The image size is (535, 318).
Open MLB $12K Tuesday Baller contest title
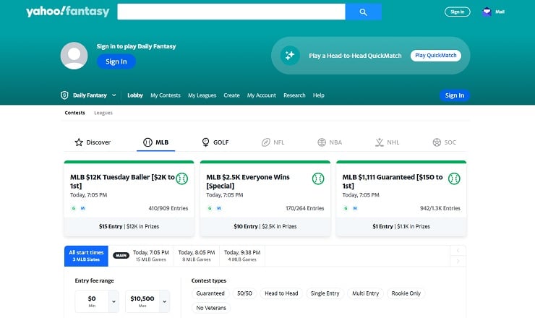click(122, 181)
